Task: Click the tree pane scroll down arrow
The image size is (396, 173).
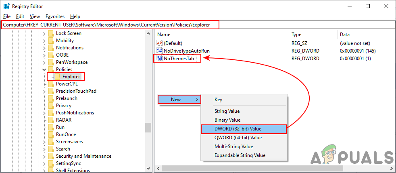Action: tap(148, 168)
